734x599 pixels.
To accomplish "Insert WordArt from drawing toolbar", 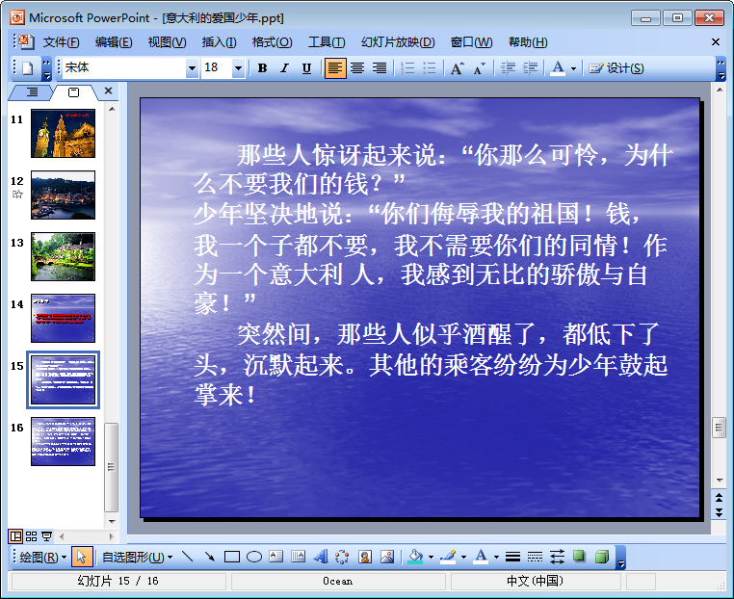I will (320, 557).
